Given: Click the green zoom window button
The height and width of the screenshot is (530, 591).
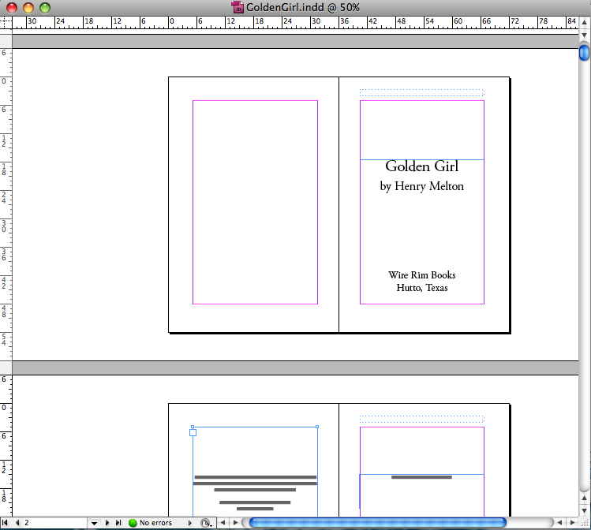Looking at the screenshot, I should click(45, 8).
